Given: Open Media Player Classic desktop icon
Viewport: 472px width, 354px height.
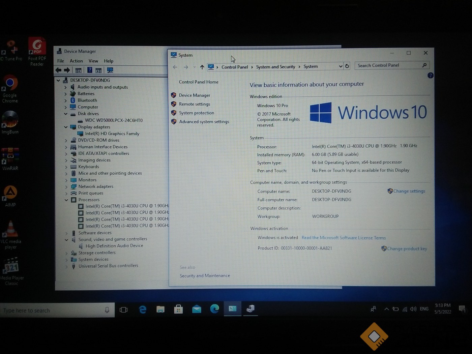Looking at the screenshot, I should [x=11, y=271].
